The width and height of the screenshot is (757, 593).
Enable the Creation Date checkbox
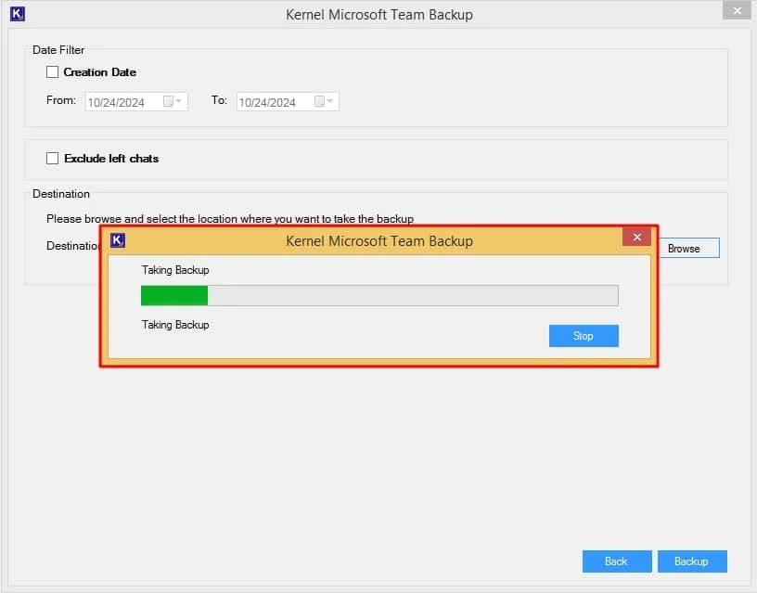52,72
